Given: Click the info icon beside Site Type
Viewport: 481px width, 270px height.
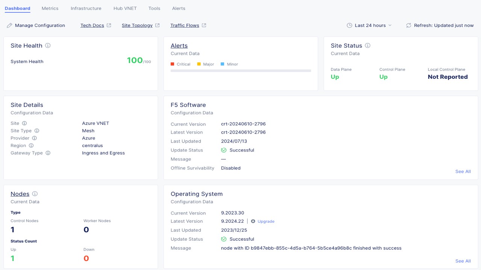Looking at the screenshot, I should pyautogui.click(x=37, y=130).
